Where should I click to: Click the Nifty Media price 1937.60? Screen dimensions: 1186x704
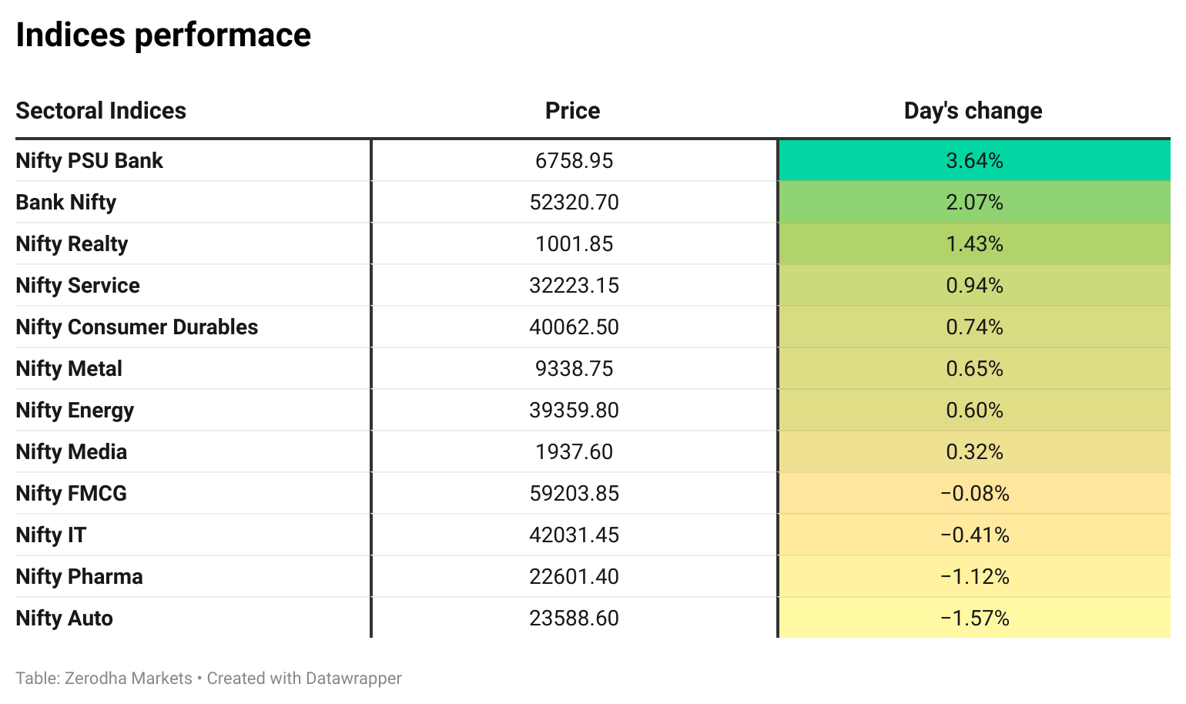click(x=574, y=452)
